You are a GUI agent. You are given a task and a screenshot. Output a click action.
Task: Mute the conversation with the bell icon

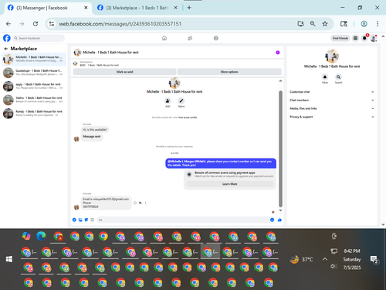pyautogui.click(x=325, y=77)
